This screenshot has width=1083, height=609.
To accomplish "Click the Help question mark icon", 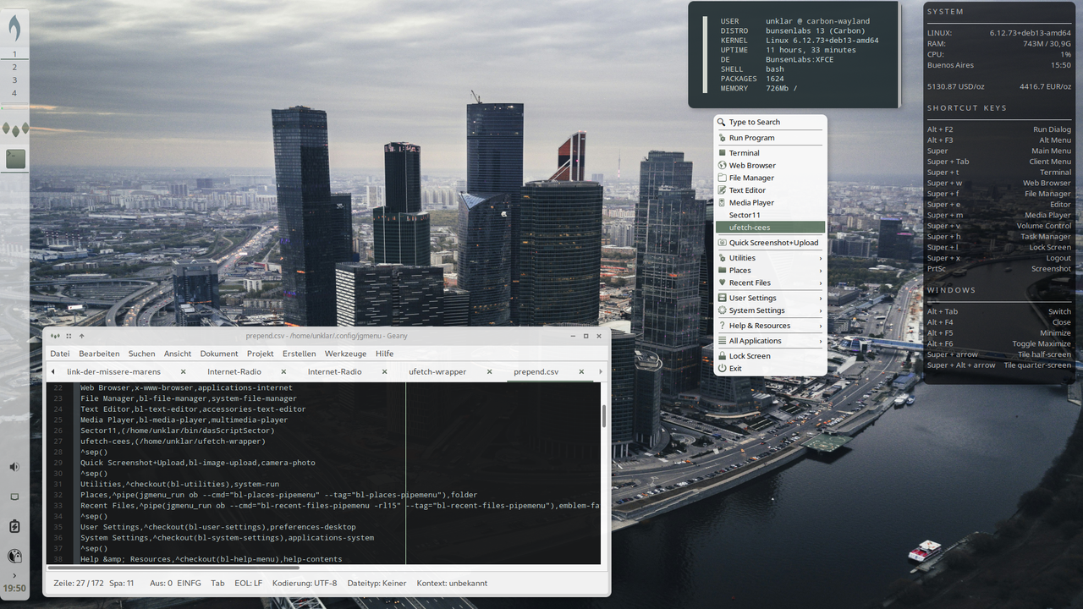I will (x=722, y=326).
